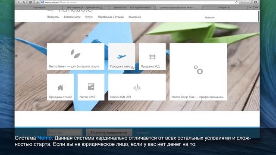Open the Портфолио и отзывы menu
The image size is (276, 155).
click(111, 17)
